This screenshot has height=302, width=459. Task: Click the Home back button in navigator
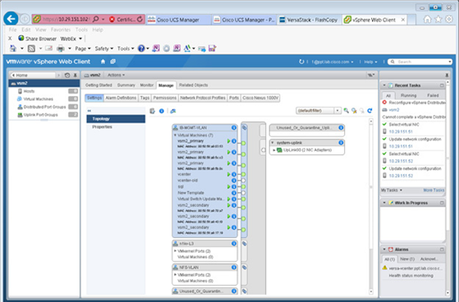[33, 75]
